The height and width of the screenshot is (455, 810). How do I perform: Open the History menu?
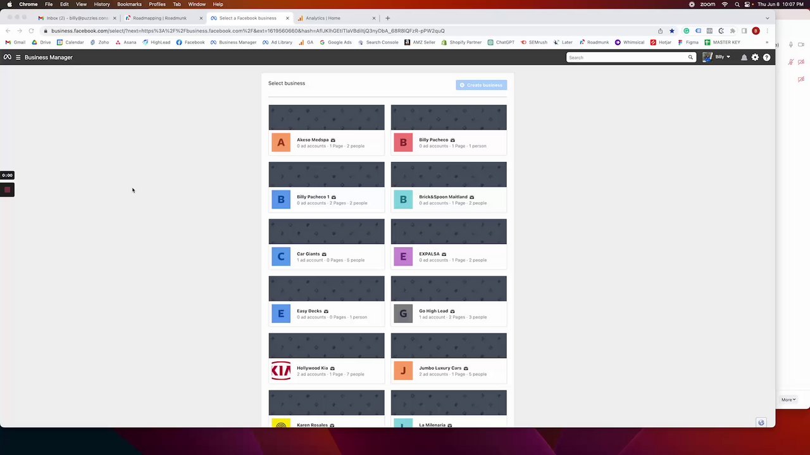click(x=102, y=4)
